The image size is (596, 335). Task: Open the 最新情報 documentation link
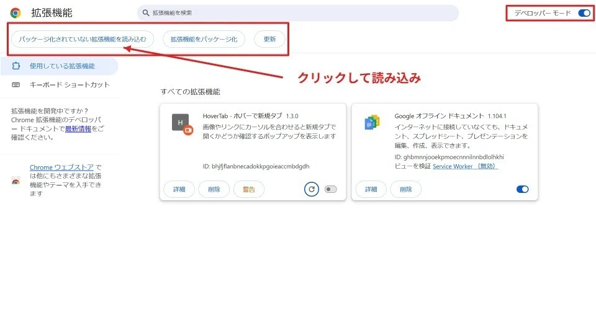pos(78,129)
